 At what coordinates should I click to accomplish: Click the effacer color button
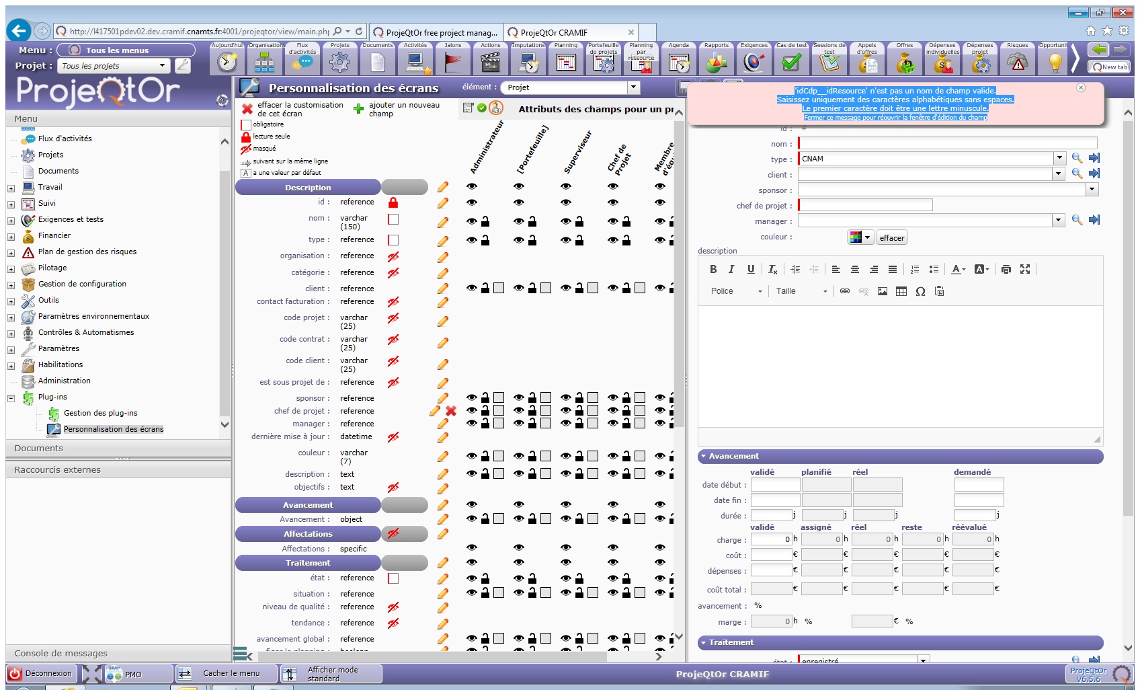(891, 238)
